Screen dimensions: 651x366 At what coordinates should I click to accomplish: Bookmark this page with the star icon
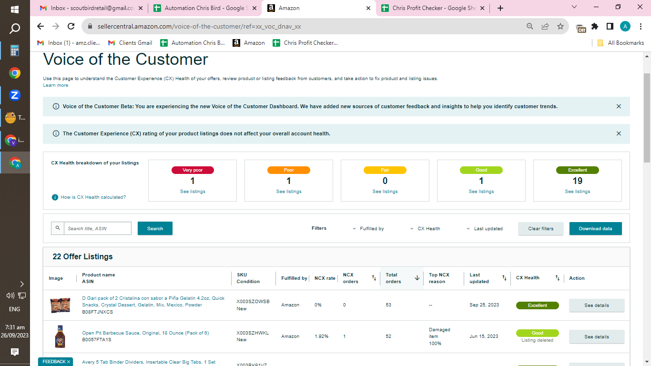[560, 27]
